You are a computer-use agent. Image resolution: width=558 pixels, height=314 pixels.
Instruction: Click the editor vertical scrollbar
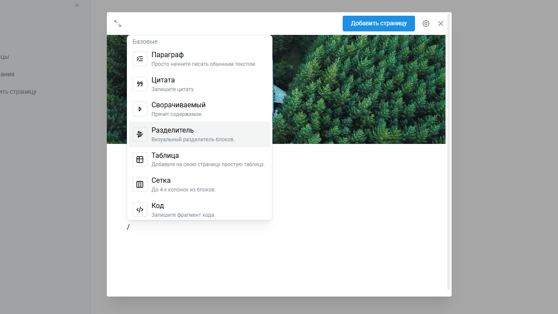(x=449, y=153)
